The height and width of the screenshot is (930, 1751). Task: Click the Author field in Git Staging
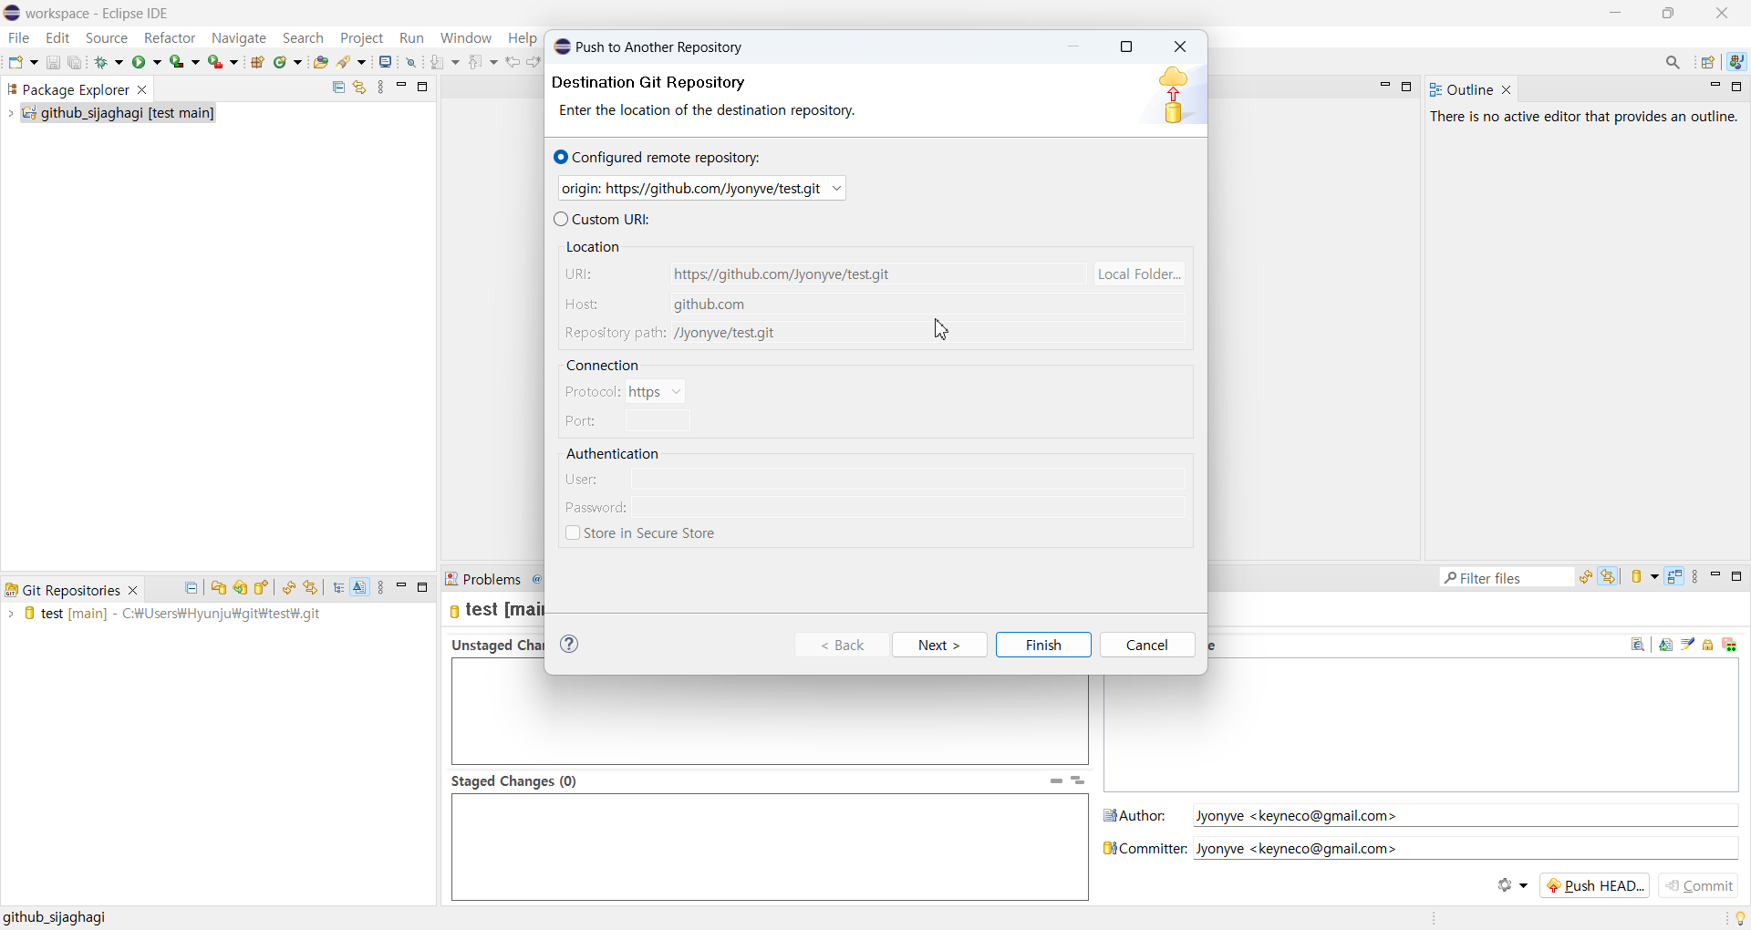1466,816
